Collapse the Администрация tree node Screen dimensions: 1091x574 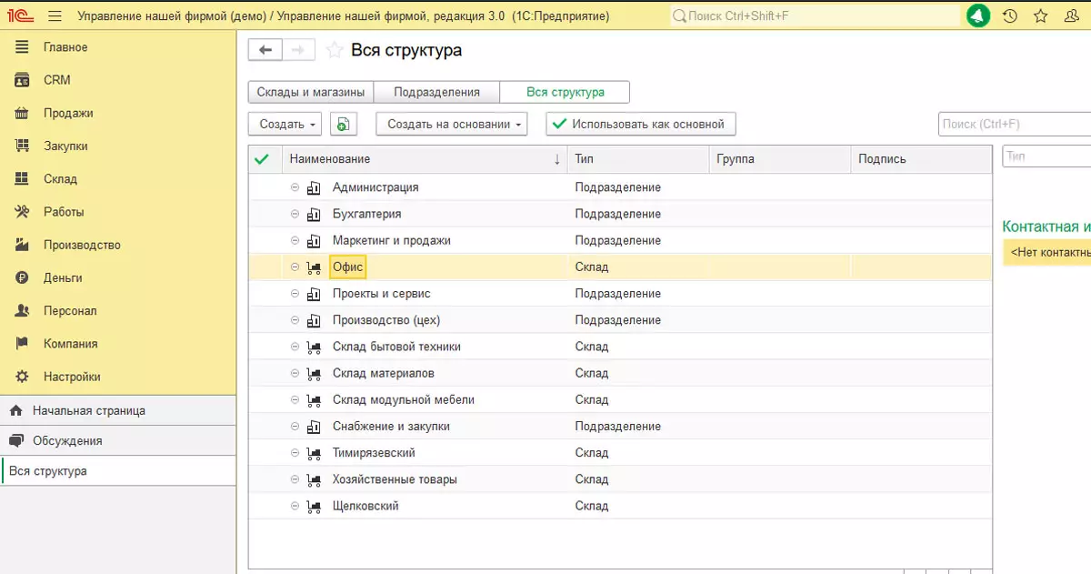295,187
